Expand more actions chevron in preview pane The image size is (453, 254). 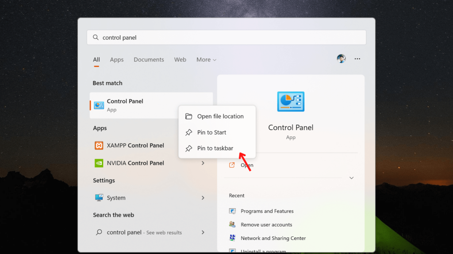pyautogui.click(x=351, y=178)
